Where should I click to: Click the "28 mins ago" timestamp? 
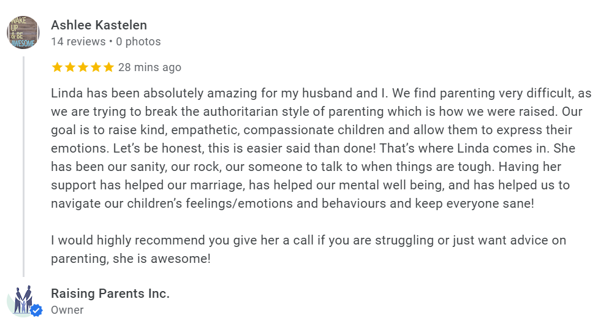point(149,67)
